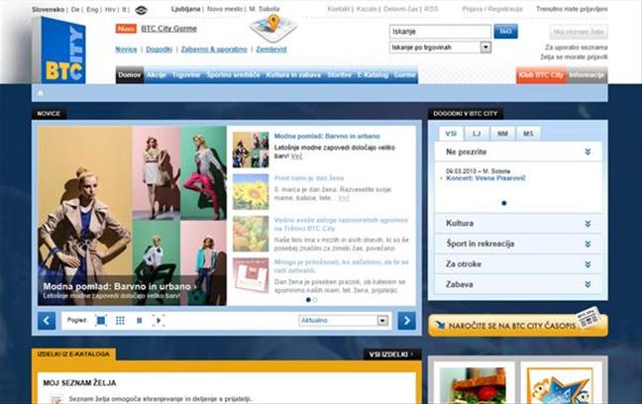This screenshot has height=404, width=642.
Task: Expand the Za otroke section
Action: click(518, 264)
